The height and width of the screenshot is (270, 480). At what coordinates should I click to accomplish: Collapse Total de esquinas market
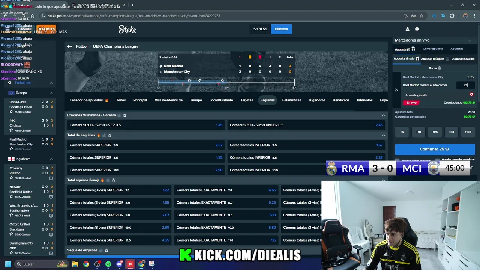click(x=383, y=135)
